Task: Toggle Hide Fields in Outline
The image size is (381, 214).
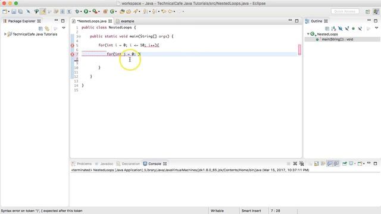Action: click(x=340, y=29)
